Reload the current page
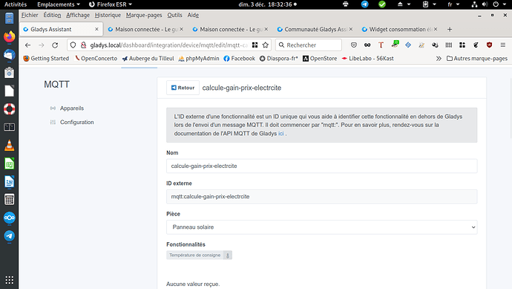 coord(55,45)
